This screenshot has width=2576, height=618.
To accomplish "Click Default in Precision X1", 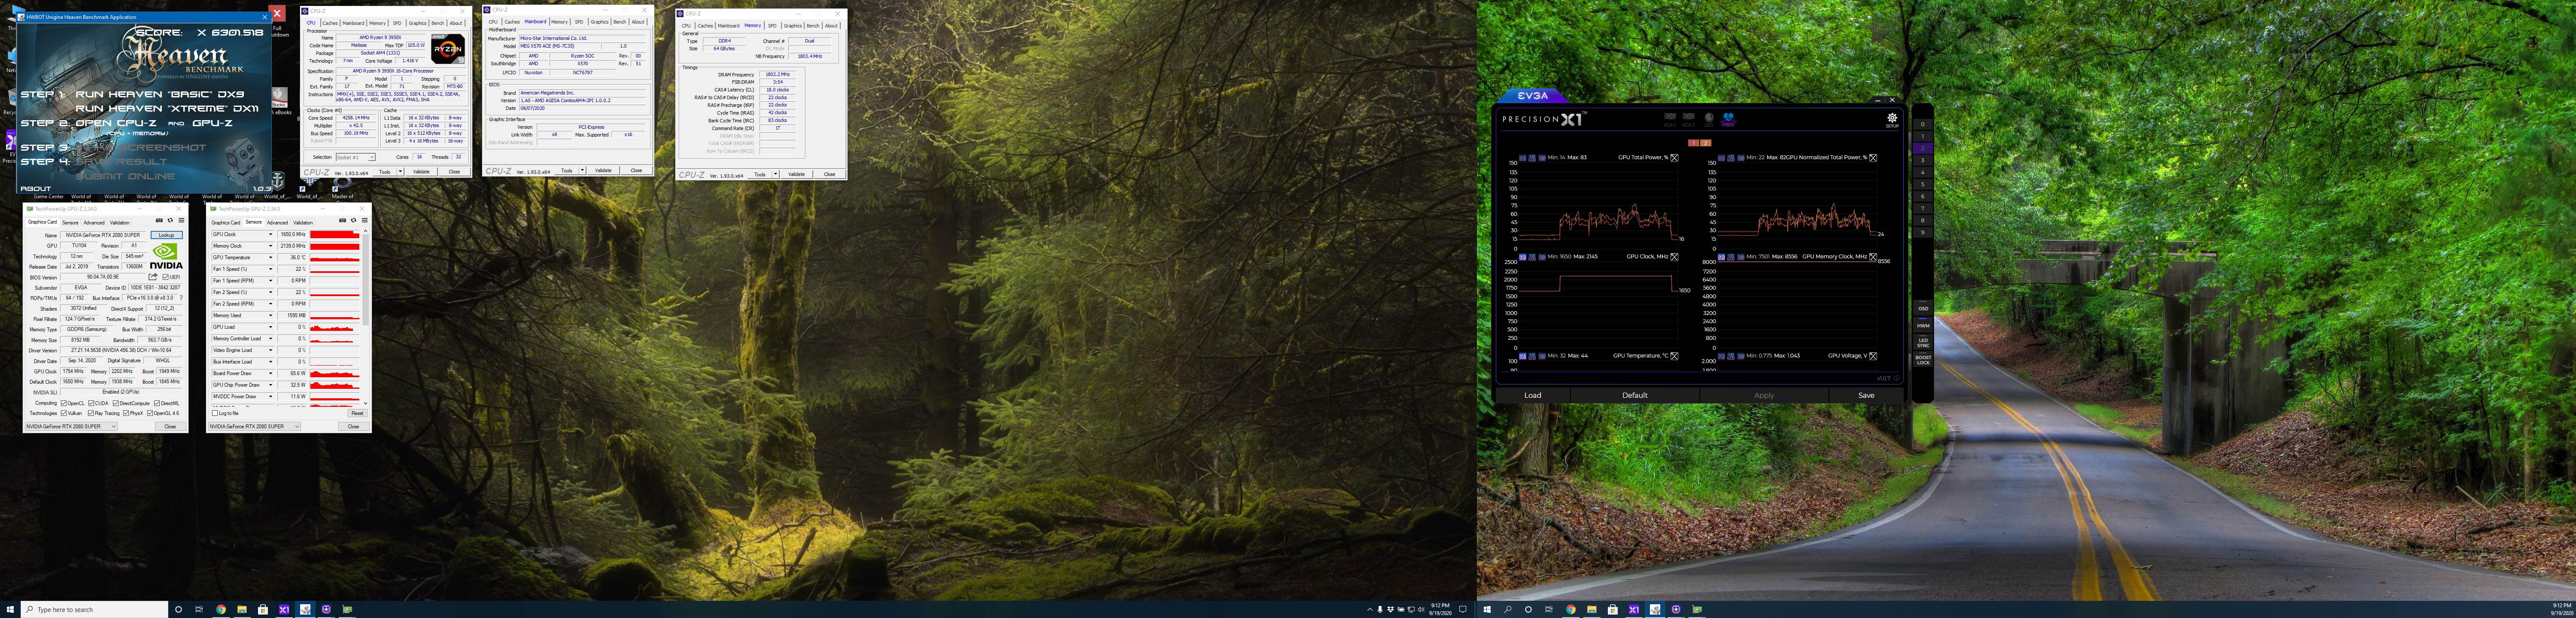I will 1635,395.
